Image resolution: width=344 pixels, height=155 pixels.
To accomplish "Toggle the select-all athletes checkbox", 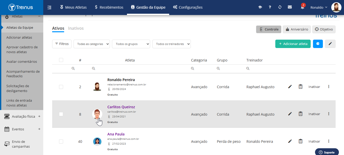I will [x=61, y=60].
